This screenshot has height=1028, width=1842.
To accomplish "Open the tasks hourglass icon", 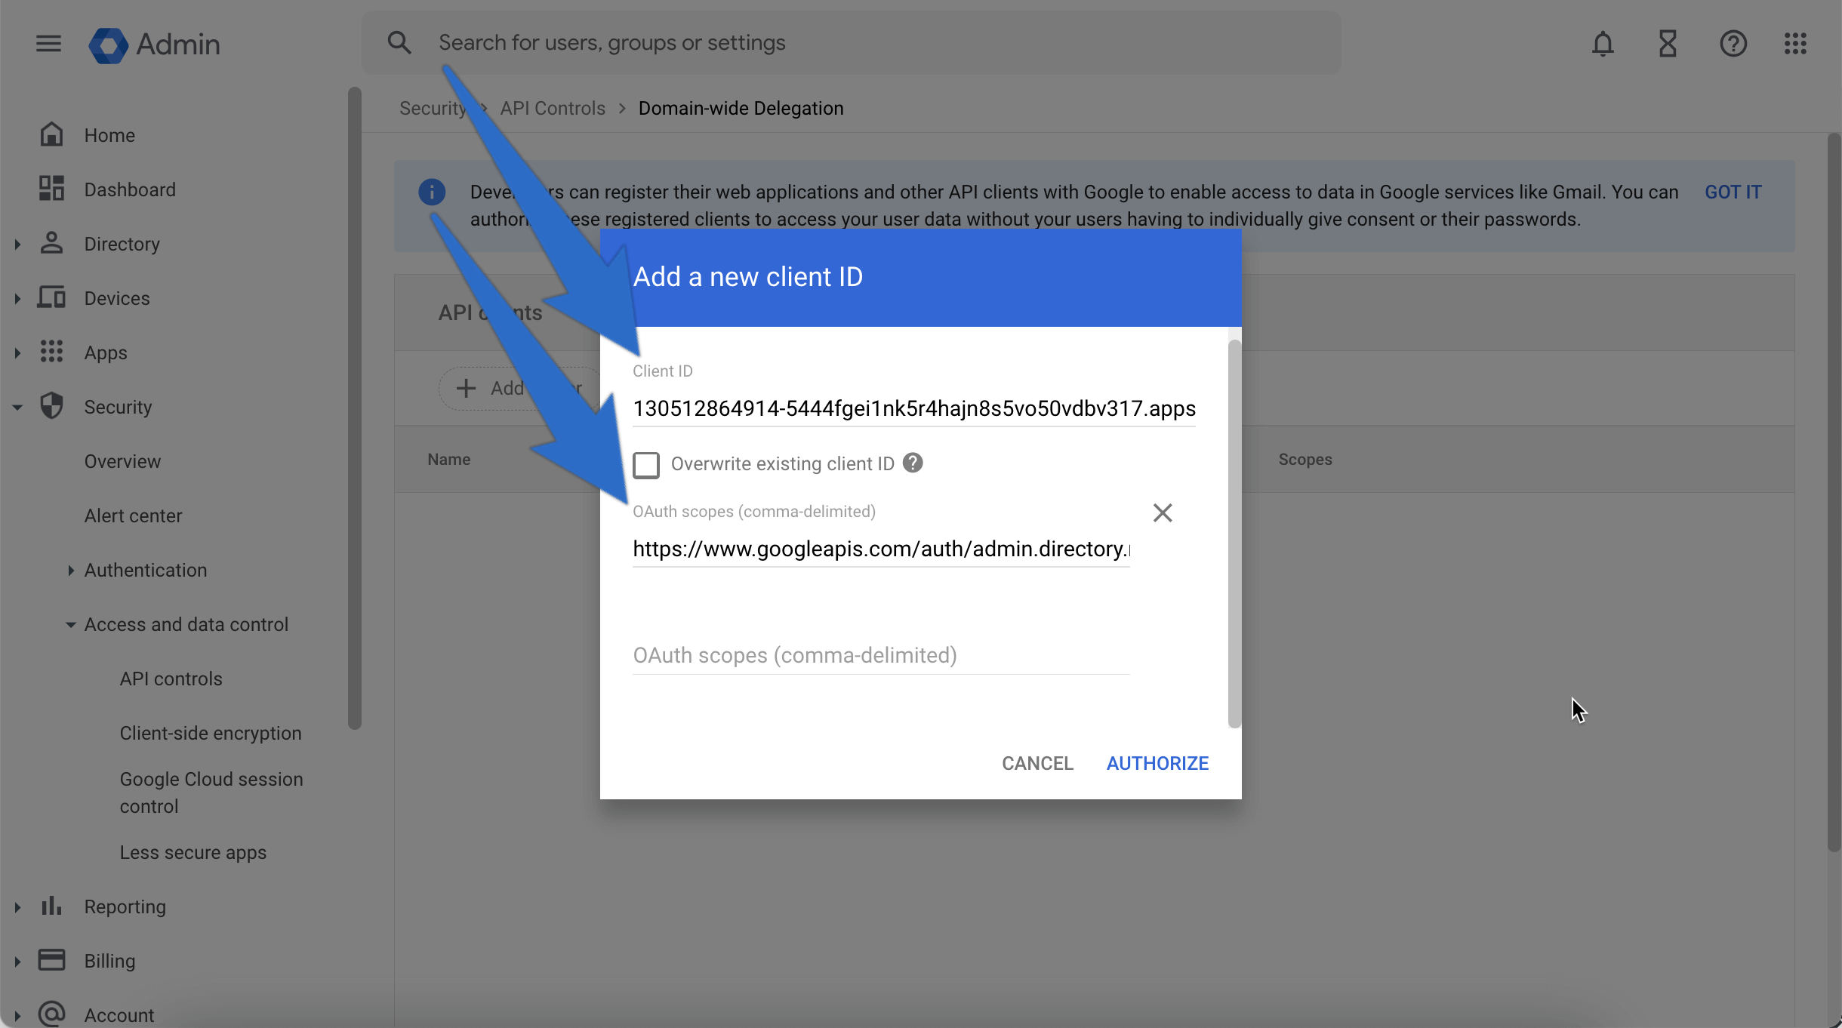I will point(1668,44).
